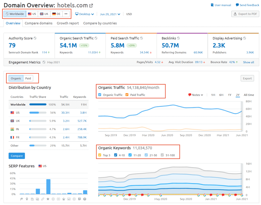Select the Worldwide database button
Image resolution: width=261 pixels, height=205 pixels.
[15, 14]
